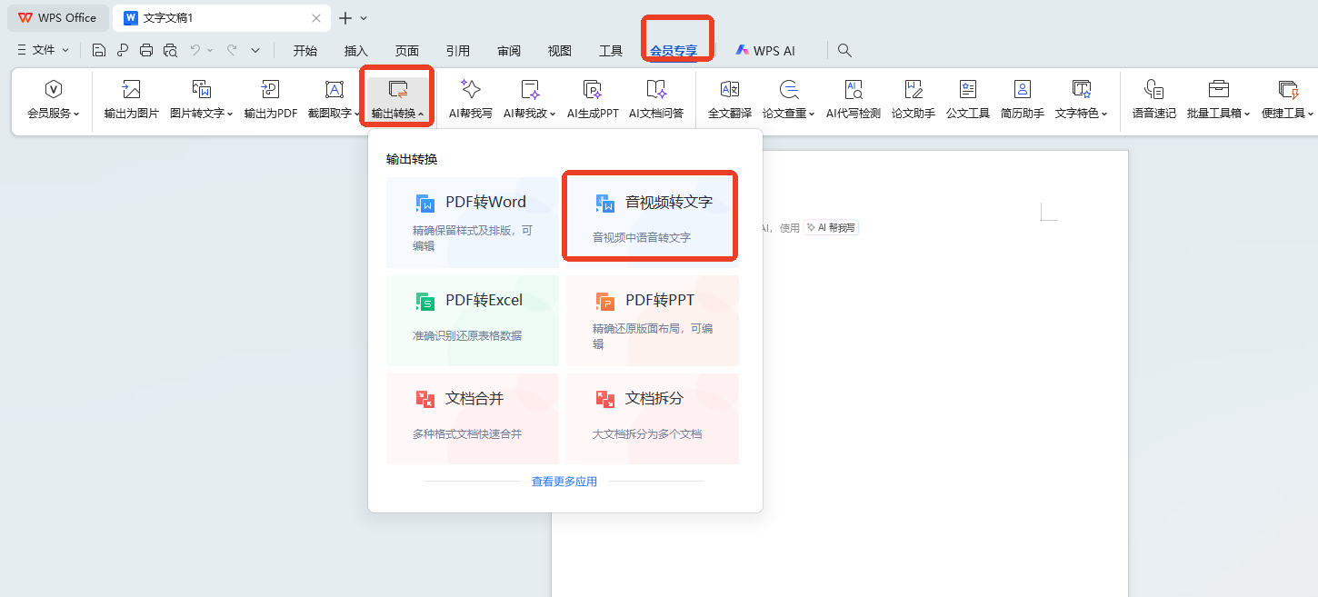Click the undo arrow icon
Image resolution: width=1318 pixels, height=597 pixels.
click(x=195, y=51)
